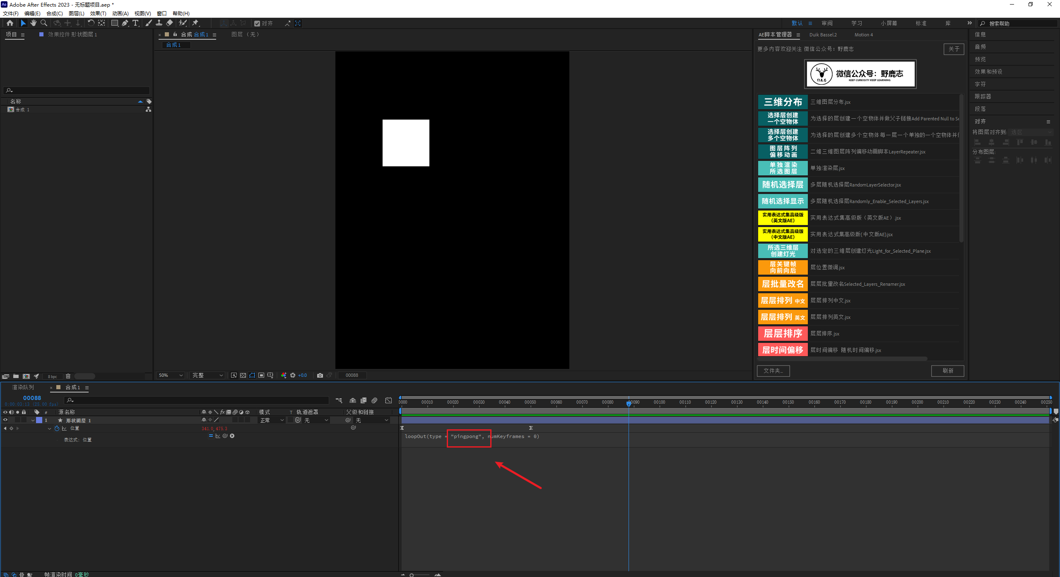Select the Pen tool in toolbar
Viewport: 1060px width, 577px height.
tap(125, 23)
